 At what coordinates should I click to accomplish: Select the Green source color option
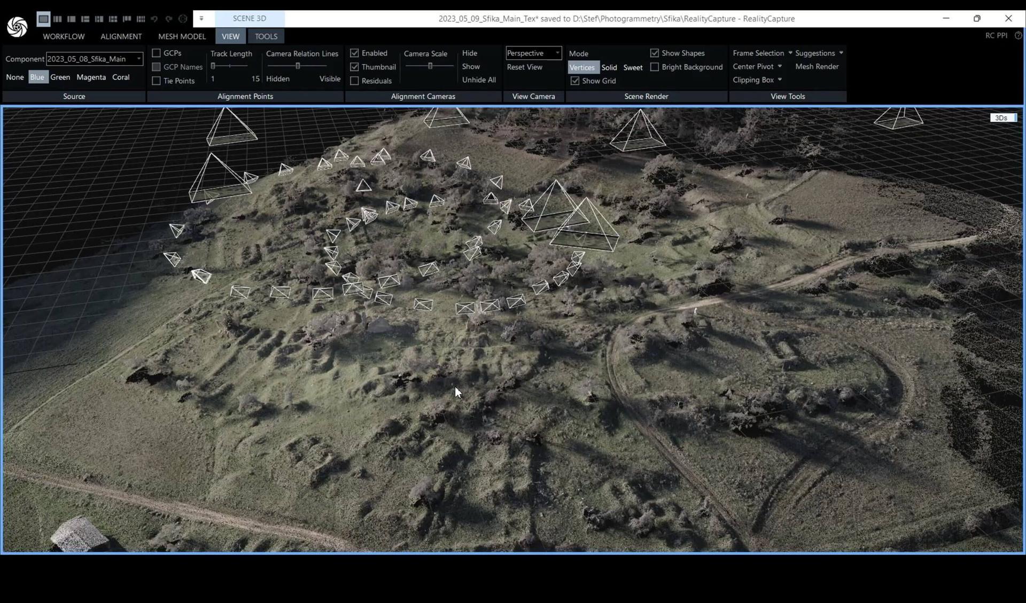pyautogui.click(x=60, y=77)
